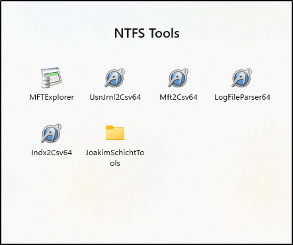Select the Indx2Csv64 application icon
293x245 pixels.
tap(52, 133)
